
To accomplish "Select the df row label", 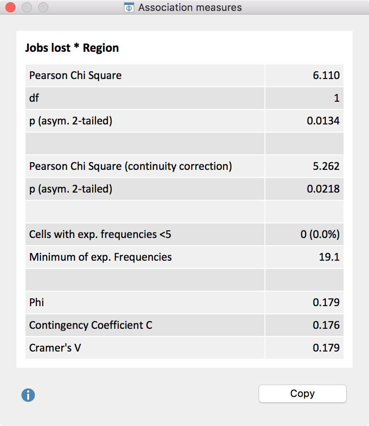I will pos(34,98).
